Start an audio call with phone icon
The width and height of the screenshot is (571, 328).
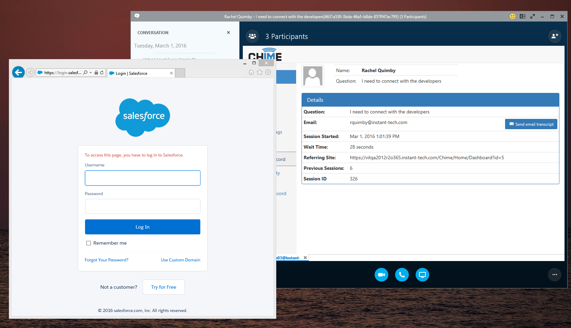coord(402,275)
